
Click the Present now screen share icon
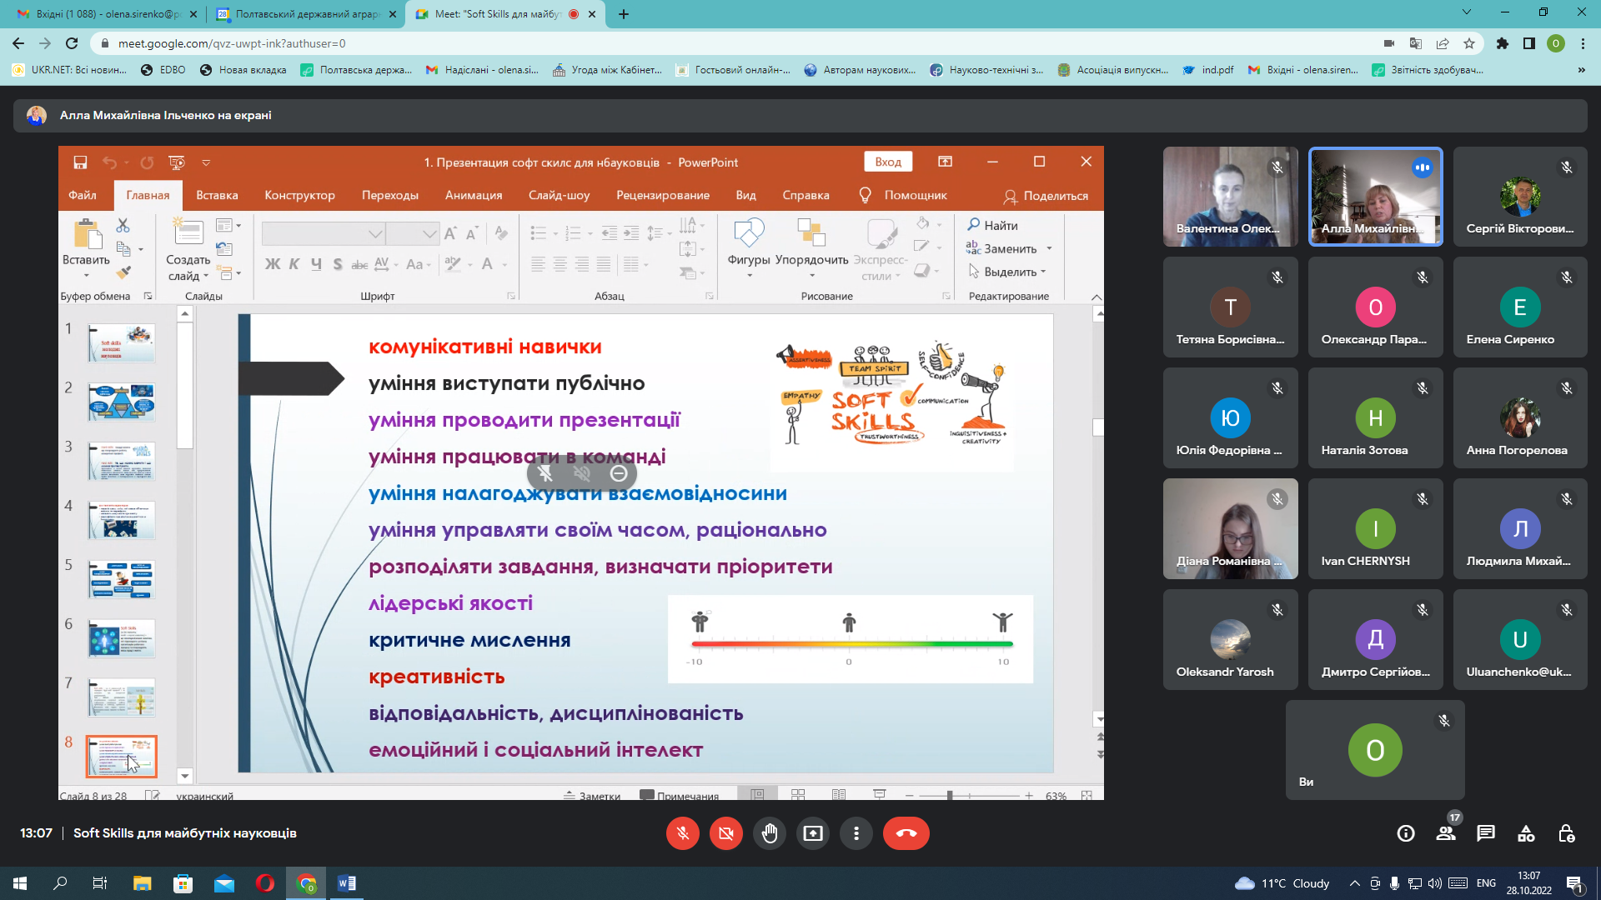point(813,833)
